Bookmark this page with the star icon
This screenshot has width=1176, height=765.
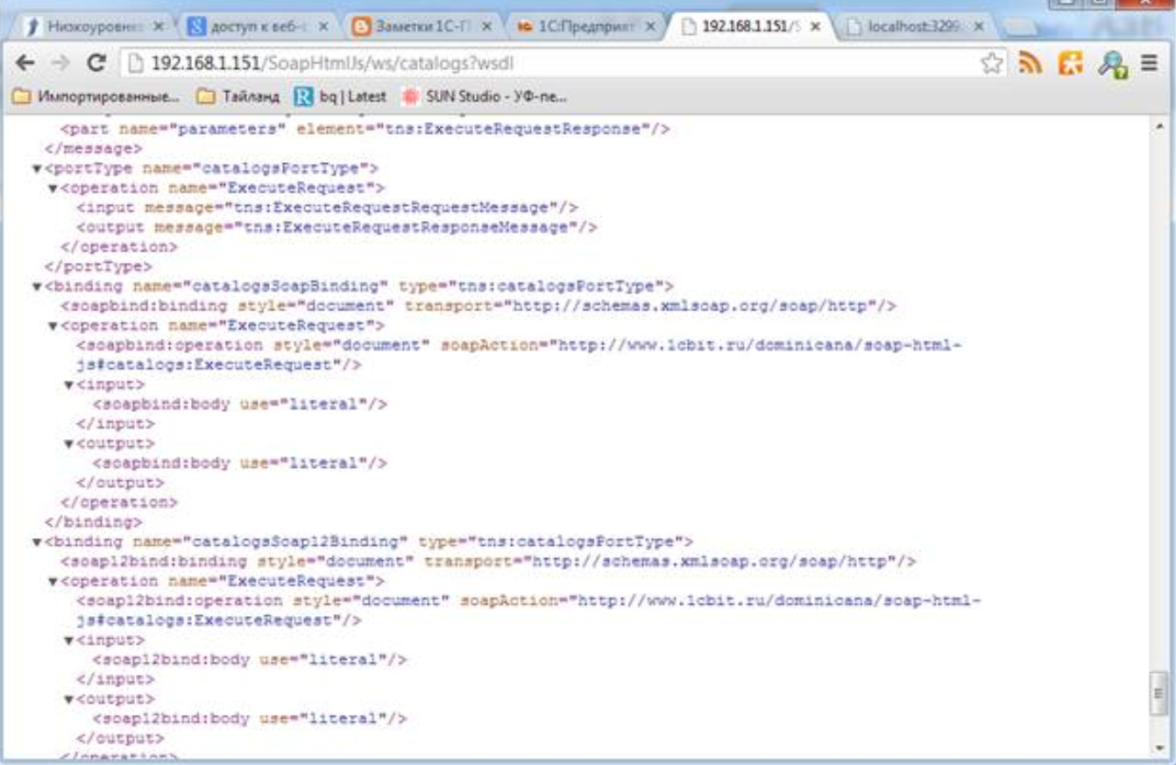[991, 63]
